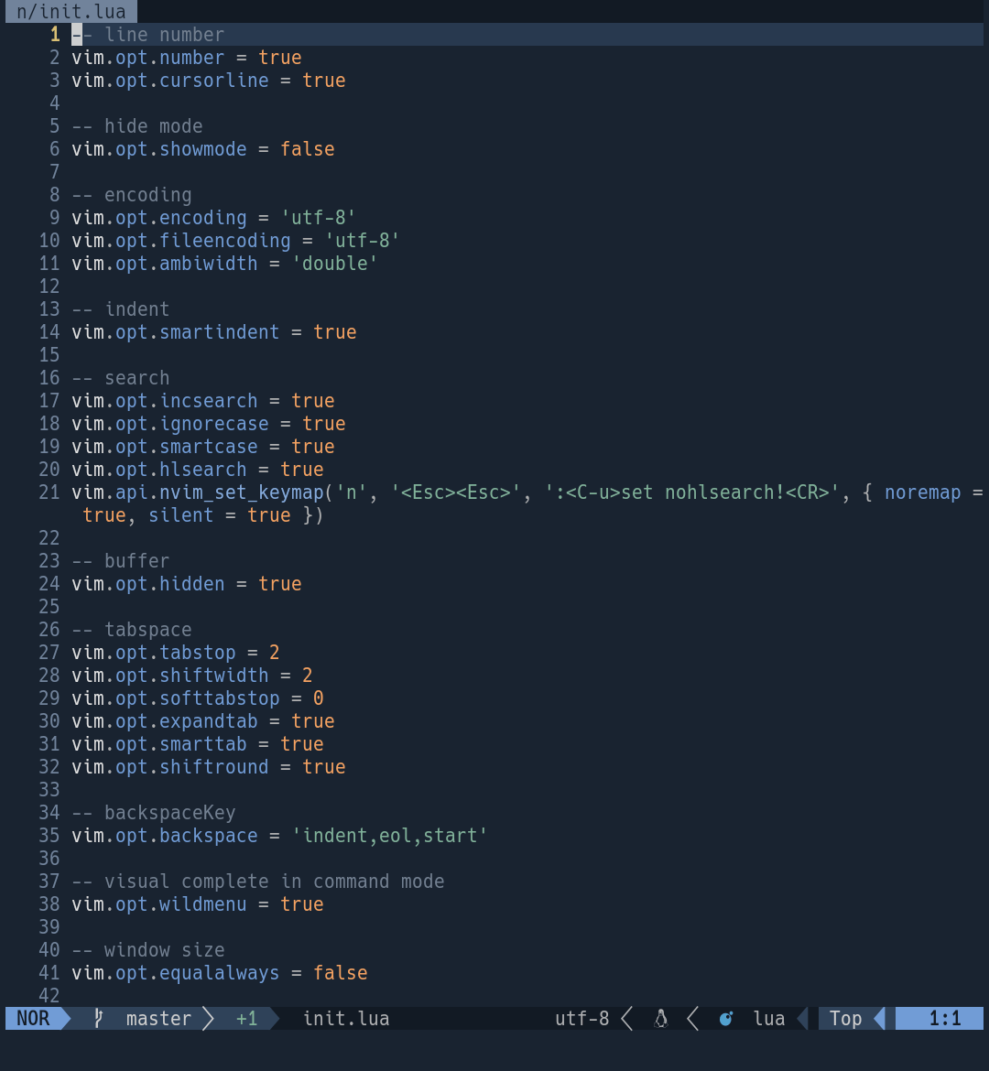Click the '<Esc><Esc>' key mapping string
Viewport: 989px width, 1071px height.
click(x=456, y=492)
